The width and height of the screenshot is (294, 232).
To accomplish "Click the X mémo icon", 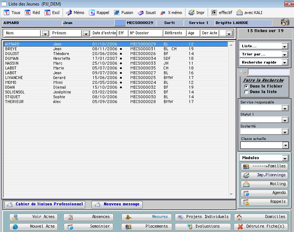I will [163, 13].
